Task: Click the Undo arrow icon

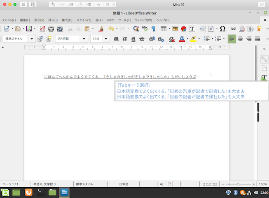Action: tap(110, 29)
